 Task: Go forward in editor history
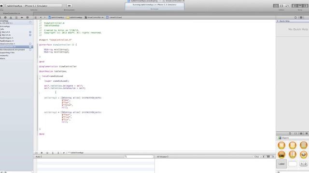coord(45,17)
